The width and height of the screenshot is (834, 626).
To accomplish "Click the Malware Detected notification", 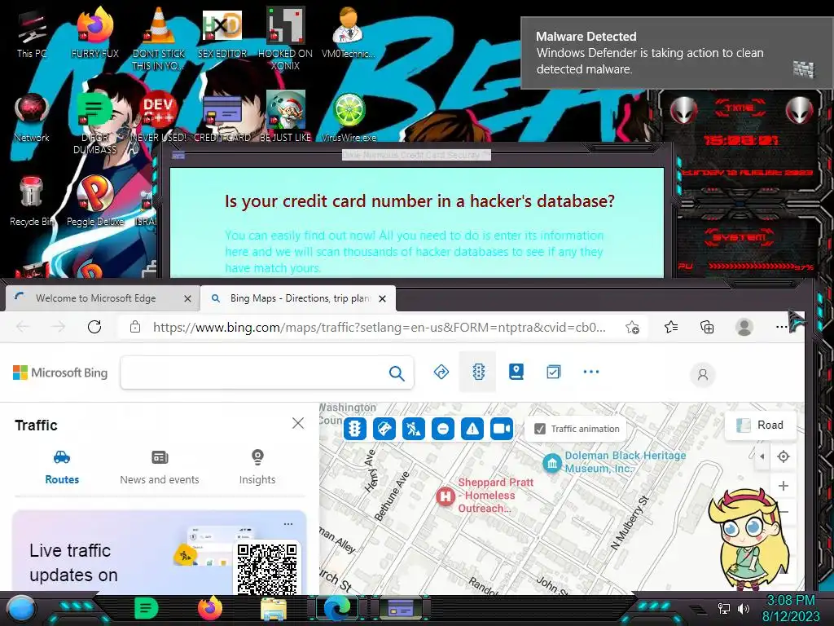I will tap(677, 53).
